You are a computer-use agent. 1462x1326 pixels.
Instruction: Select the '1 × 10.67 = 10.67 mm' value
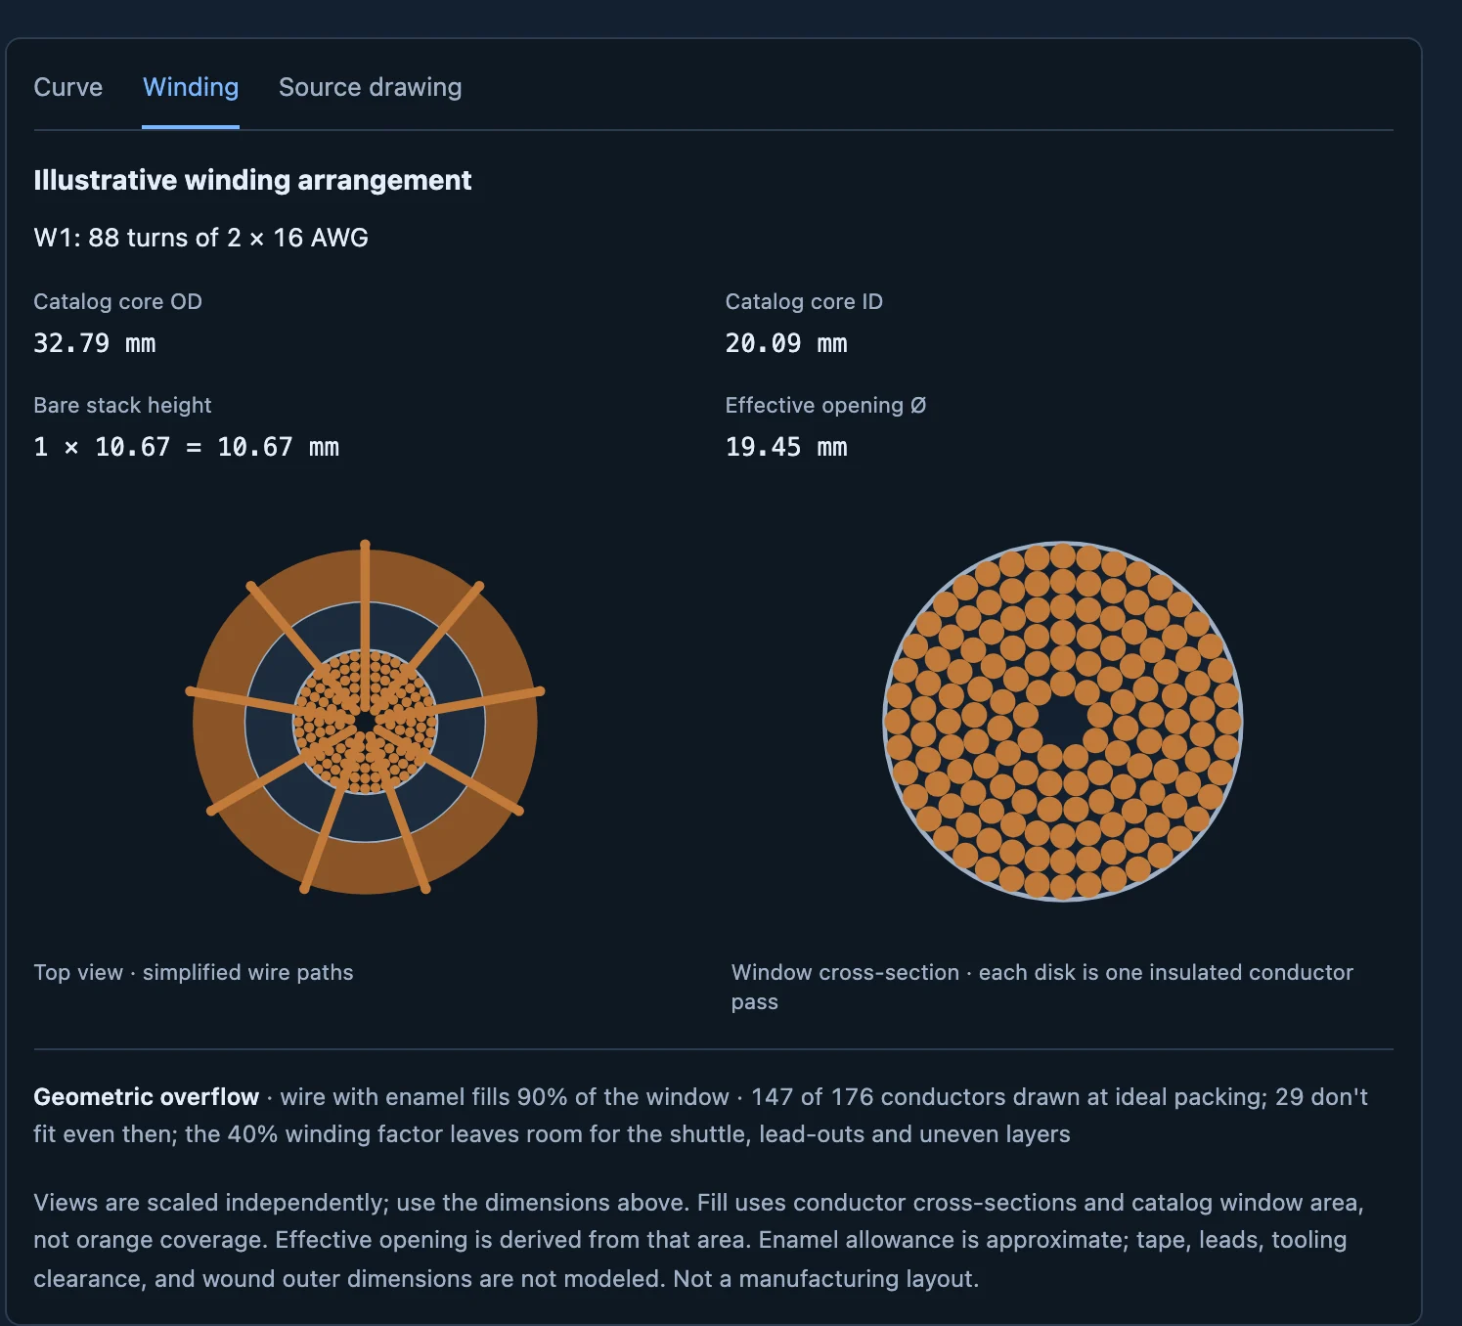click(x=186, y=447)
